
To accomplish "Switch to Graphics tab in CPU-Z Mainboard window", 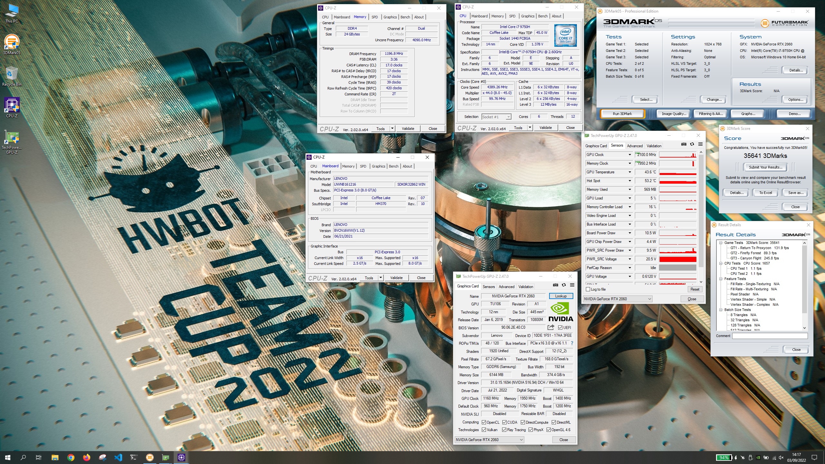I will point(378,166).
